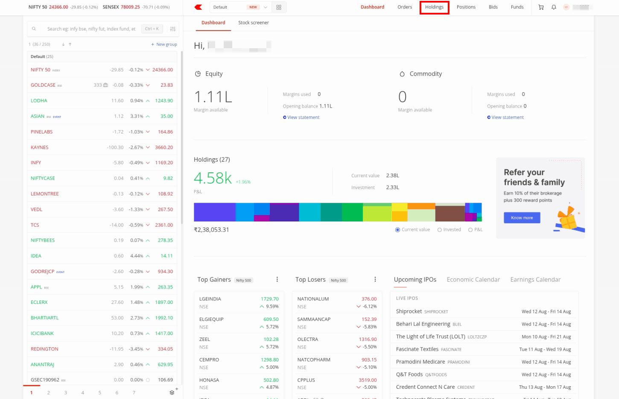
Task: Open Nifty 500 selector for Top Losers
Action: click(x=339, y=280)
